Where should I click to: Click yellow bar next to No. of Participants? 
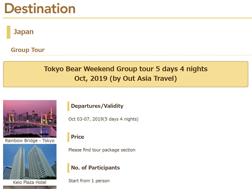click(68, 168)
